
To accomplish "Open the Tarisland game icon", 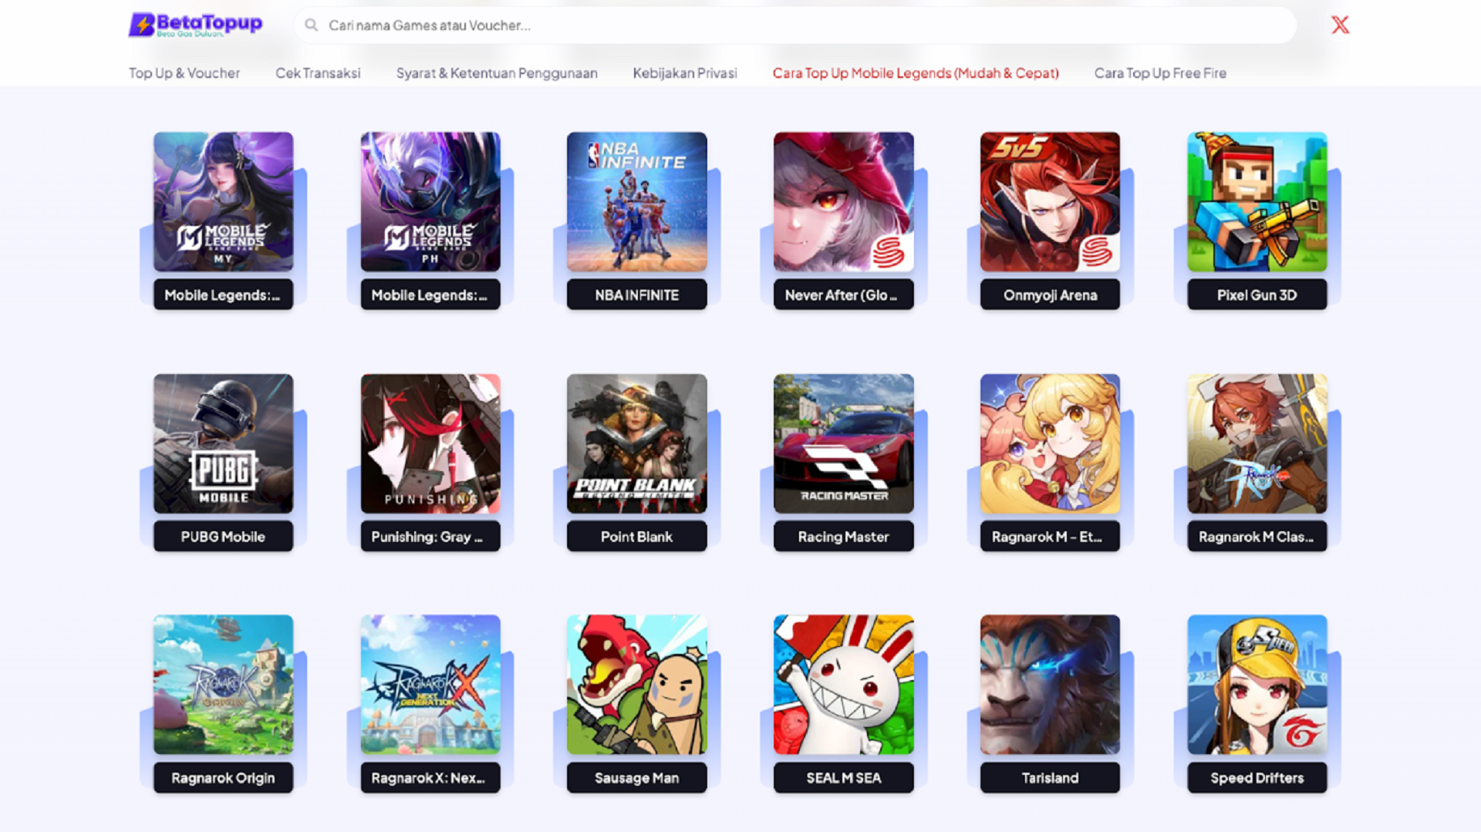I will [1050, 685].
